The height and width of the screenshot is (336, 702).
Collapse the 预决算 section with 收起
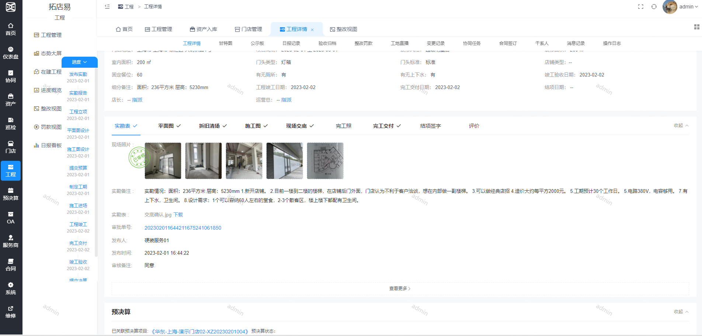pos(681,312)
